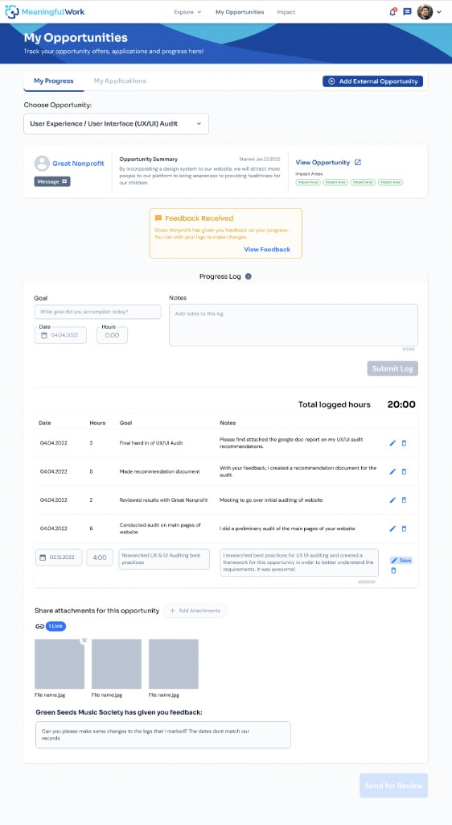Click the new log Hours field
This screenshot has height=825, width=452.
point(112,335)
